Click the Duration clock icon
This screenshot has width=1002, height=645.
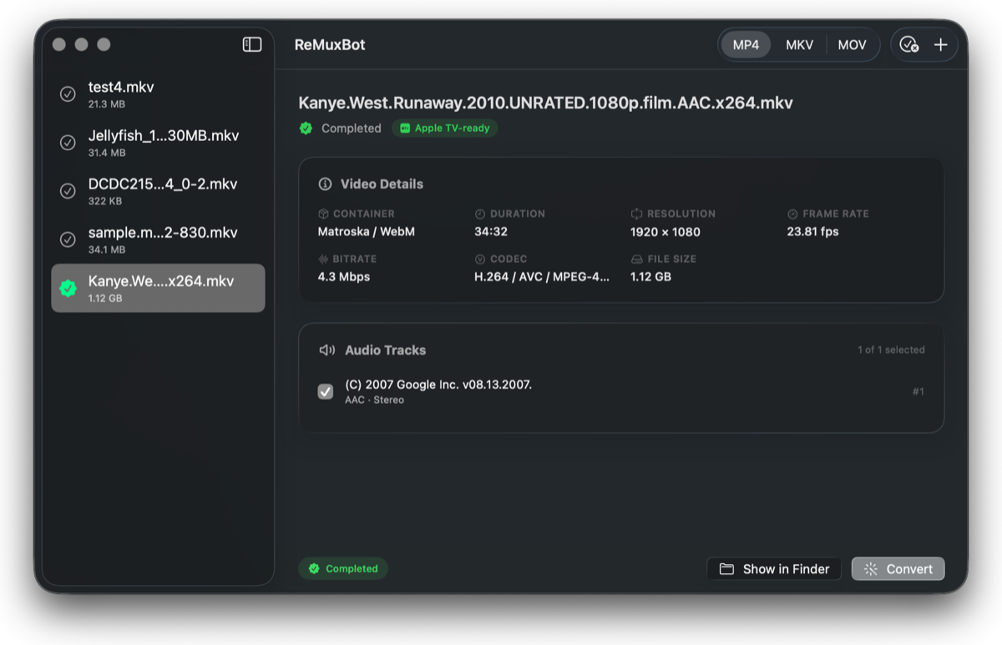(x=480, y=214)
